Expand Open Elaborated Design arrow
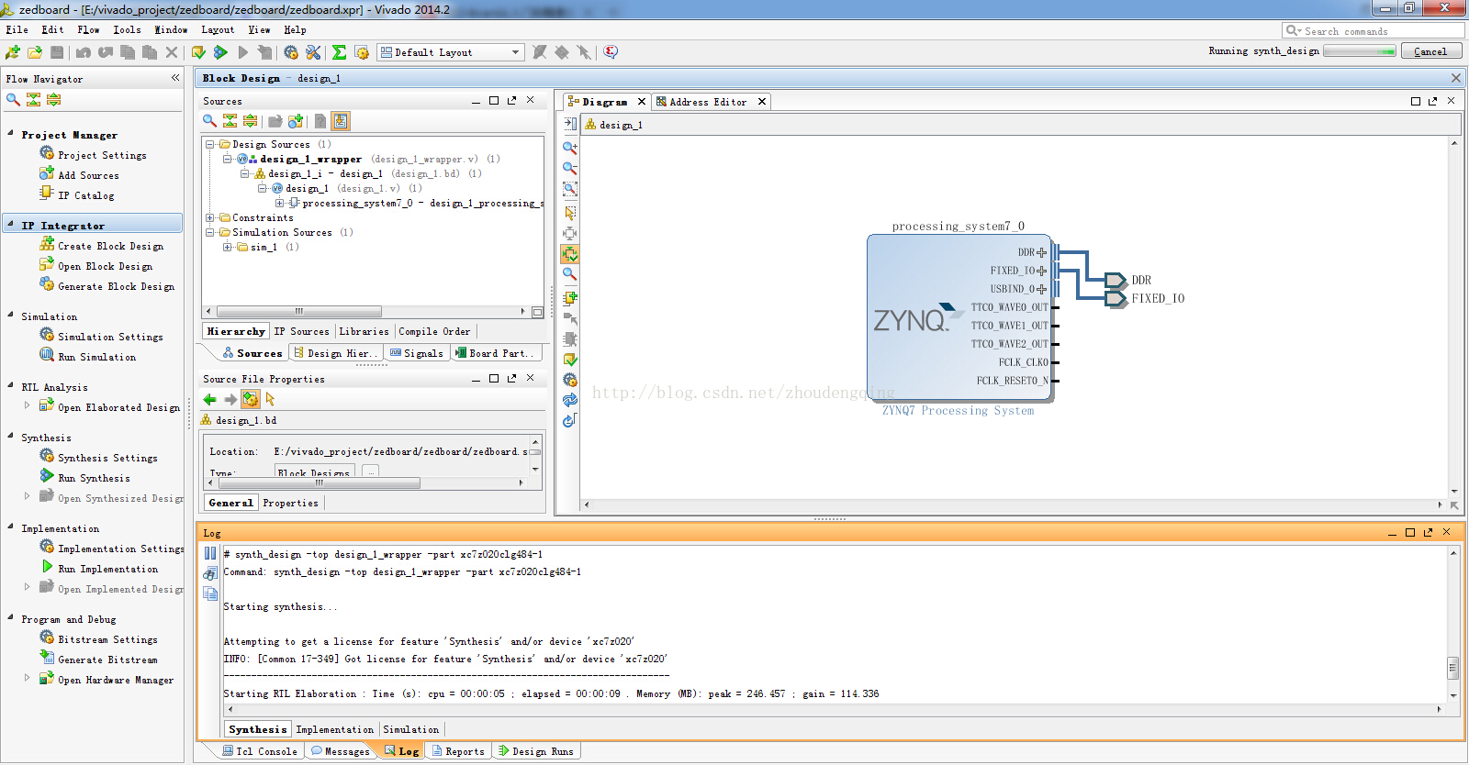 coord(27,405)
